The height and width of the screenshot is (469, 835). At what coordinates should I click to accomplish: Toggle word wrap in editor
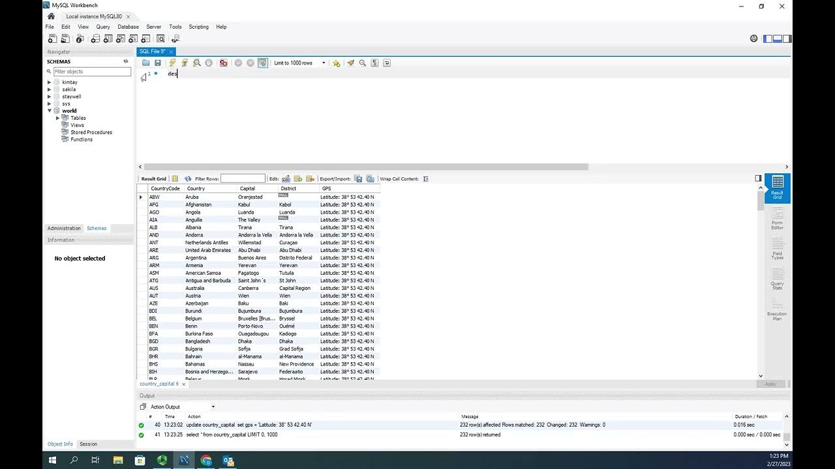[x=387, y=63]
